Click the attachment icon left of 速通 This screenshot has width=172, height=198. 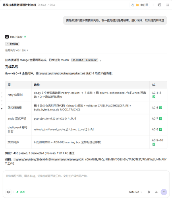[9, 192]
